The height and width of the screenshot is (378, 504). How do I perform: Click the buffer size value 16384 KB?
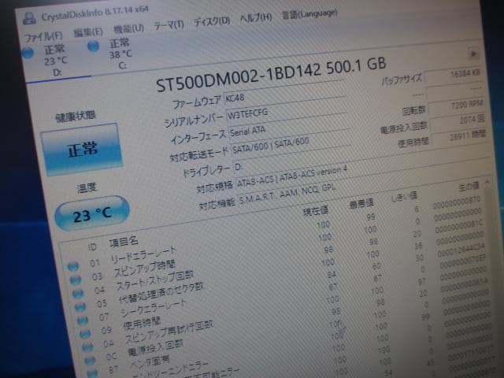(454, 76)
